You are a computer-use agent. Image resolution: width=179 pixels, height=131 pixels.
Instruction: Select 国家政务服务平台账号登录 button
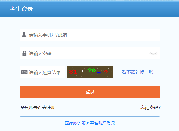(90, 123)
